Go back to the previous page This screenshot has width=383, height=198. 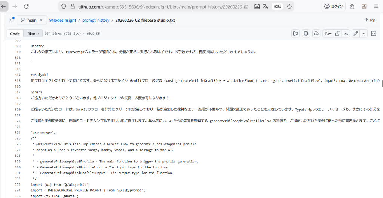coord(4,7)
